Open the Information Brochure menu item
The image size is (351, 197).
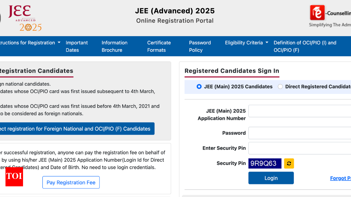click(114, 46)
